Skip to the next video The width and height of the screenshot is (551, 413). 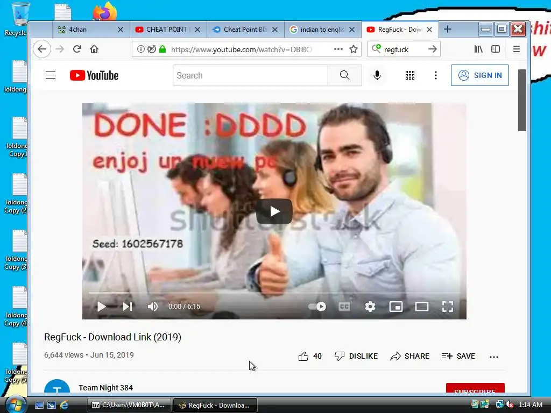point(128,307)
